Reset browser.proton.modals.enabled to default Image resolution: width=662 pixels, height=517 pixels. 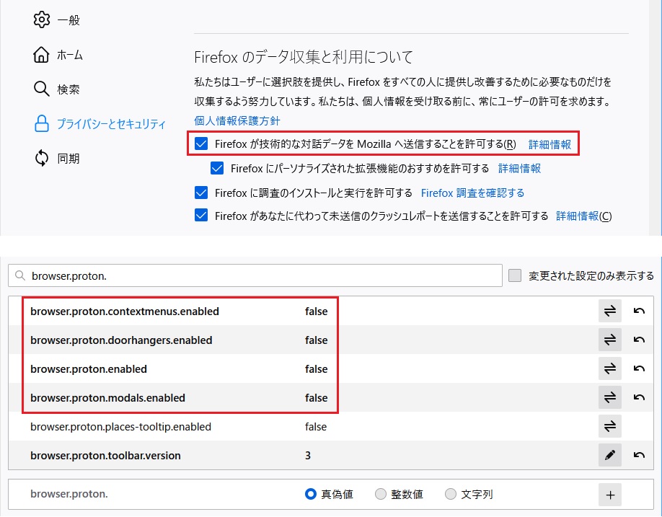tap(639, 398)
